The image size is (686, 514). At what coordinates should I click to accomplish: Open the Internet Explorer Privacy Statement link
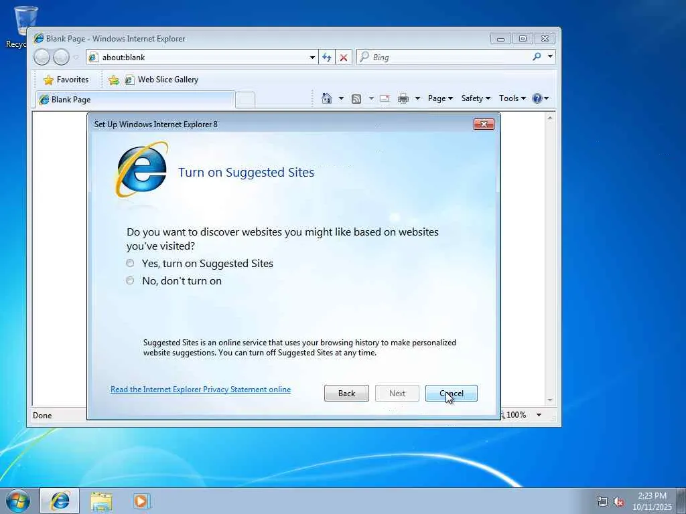pyautogui.click(x=200, y=390)
